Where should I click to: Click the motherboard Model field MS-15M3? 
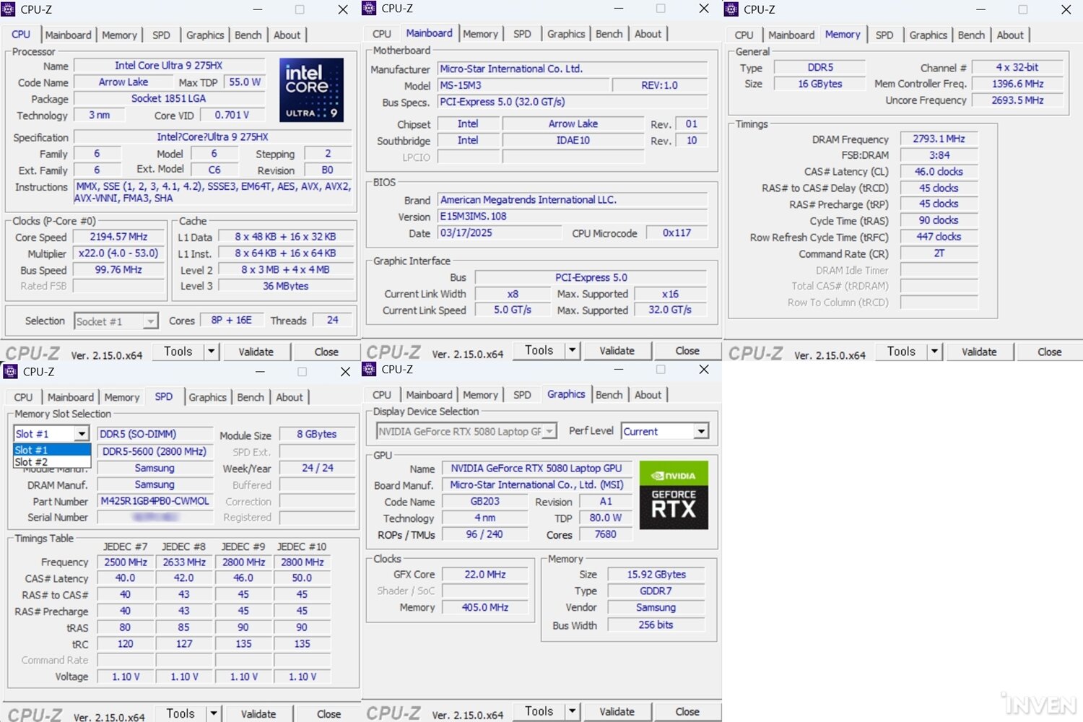coord(523,85)
